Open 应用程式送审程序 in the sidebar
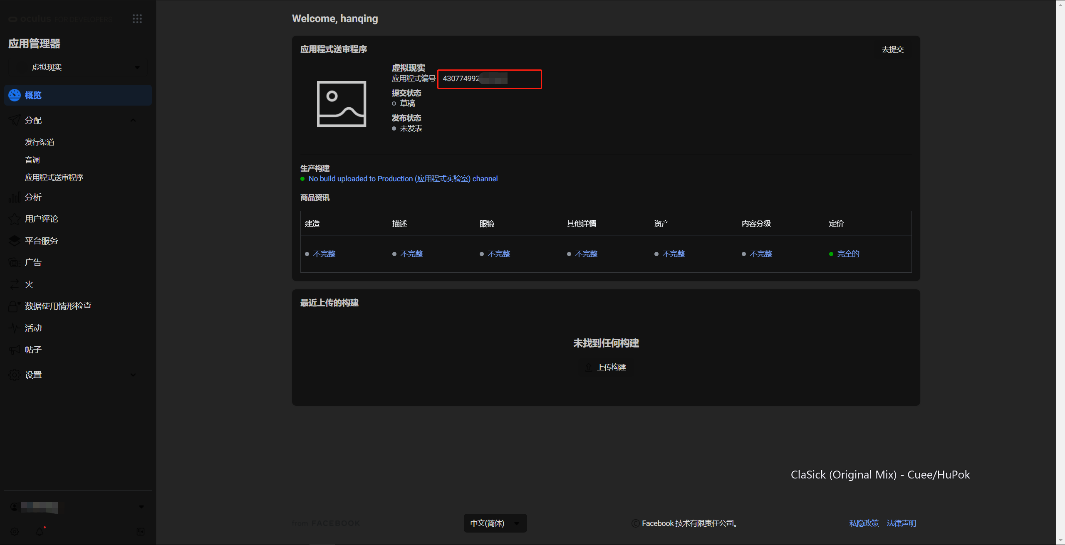The image size is (1065, 545). [54, 178]
